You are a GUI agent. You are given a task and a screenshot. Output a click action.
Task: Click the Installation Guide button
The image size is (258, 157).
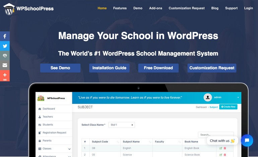(x=109, y=68)
